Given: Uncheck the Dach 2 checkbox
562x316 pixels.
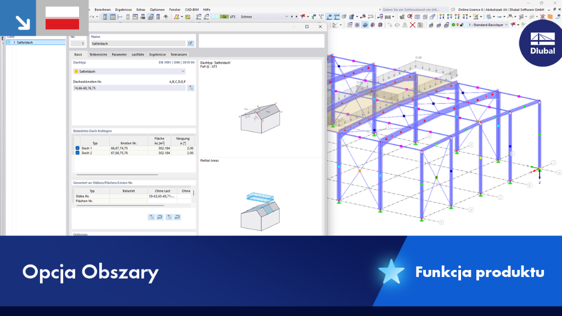Looking at the screenshot, I should (77, 153).
